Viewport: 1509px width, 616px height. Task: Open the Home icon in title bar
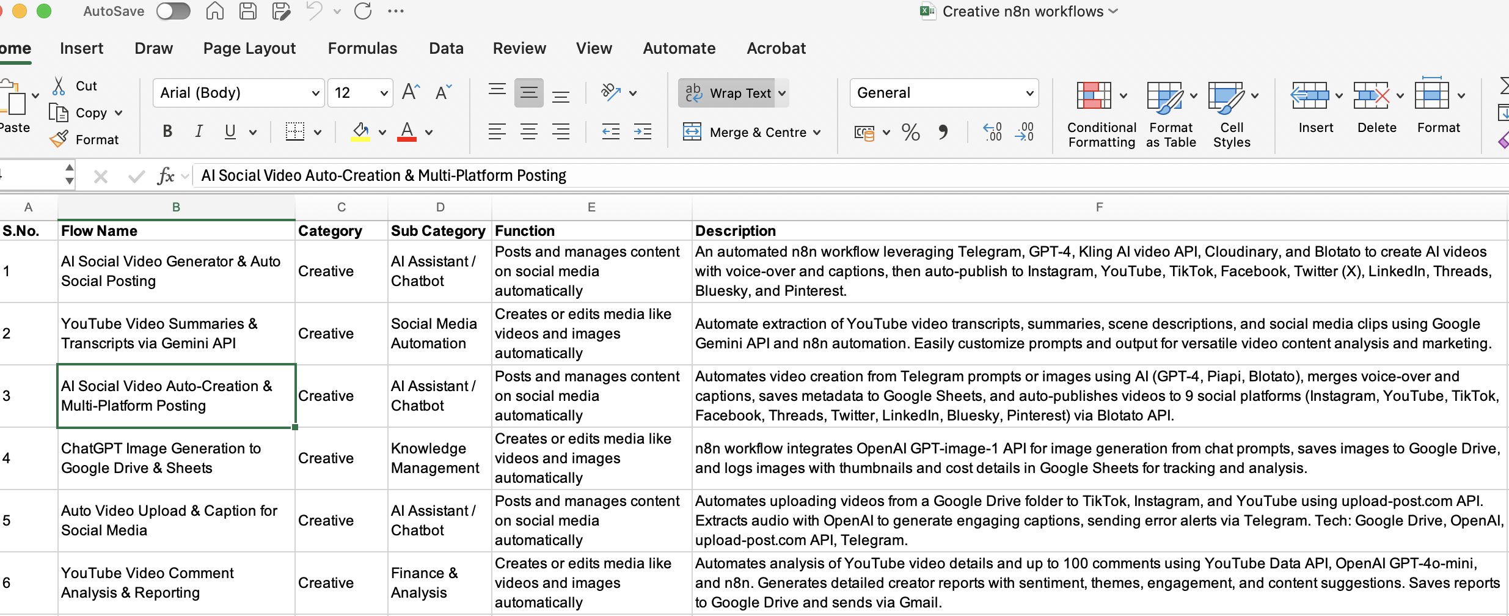coord(214,11)
